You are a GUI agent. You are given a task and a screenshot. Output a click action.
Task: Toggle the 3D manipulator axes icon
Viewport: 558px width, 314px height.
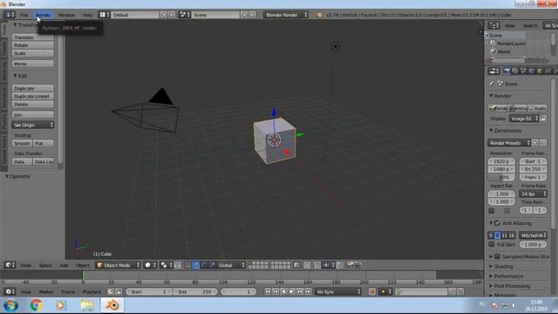[187, 265]
